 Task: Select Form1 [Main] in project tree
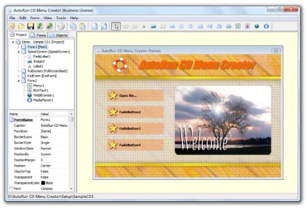(x=37, y=47)
